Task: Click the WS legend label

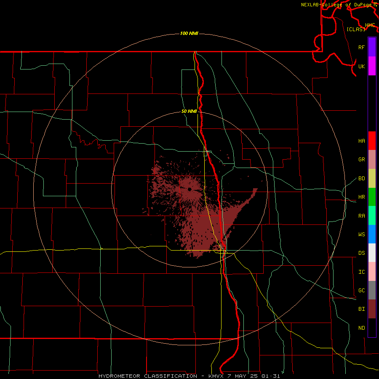Action: [x=361, y=235]
